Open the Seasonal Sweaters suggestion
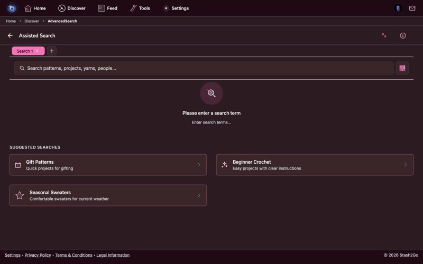This screenshot has width=423, height=264. 108,195
